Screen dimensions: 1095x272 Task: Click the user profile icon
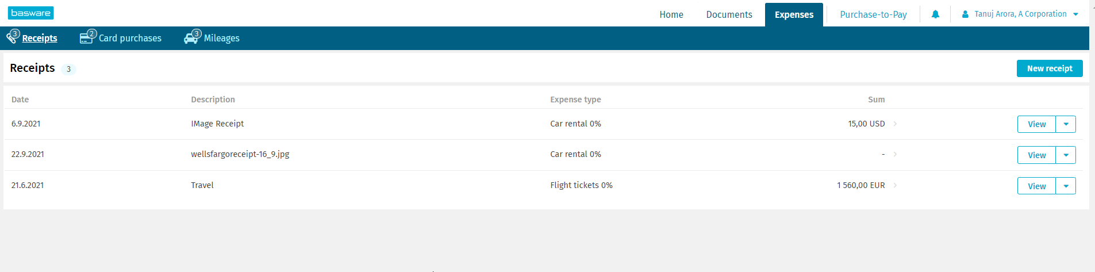(x=965, y=14)
